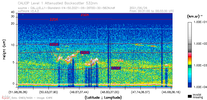Click the (Latitude ; Longitude) axis title
Screen dimensions: 207x100
coord(103,98)
